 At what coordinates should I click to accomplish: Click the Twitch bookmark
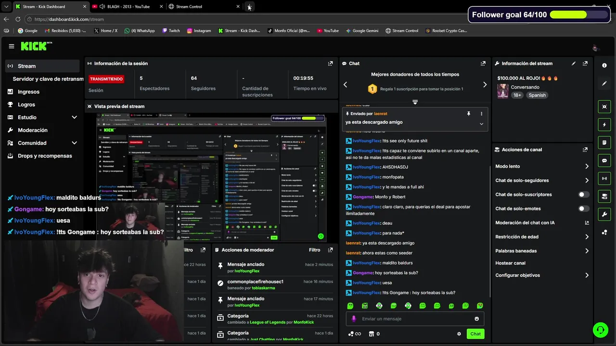(171, 31)
